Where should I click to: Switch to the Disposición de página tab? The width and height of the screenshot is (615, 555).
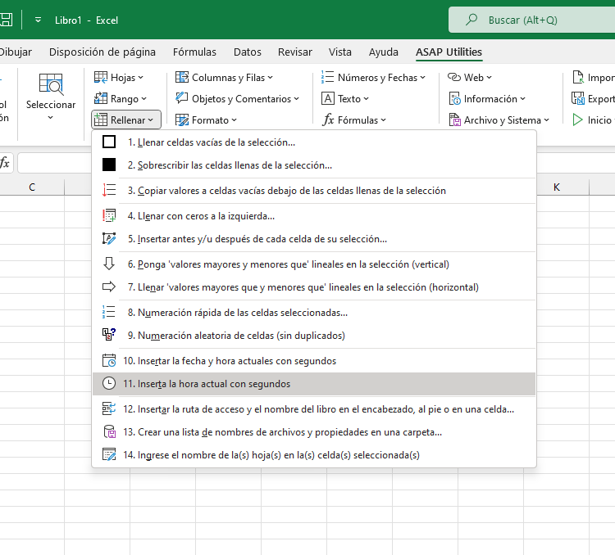click(x=102, y=52)
